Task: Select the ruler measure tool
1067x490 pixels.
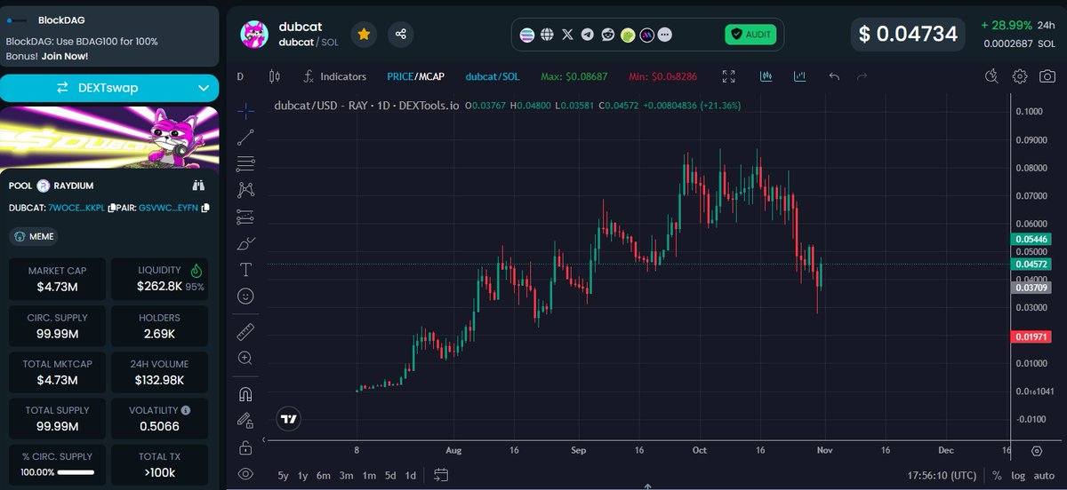Action: [246, 332]
